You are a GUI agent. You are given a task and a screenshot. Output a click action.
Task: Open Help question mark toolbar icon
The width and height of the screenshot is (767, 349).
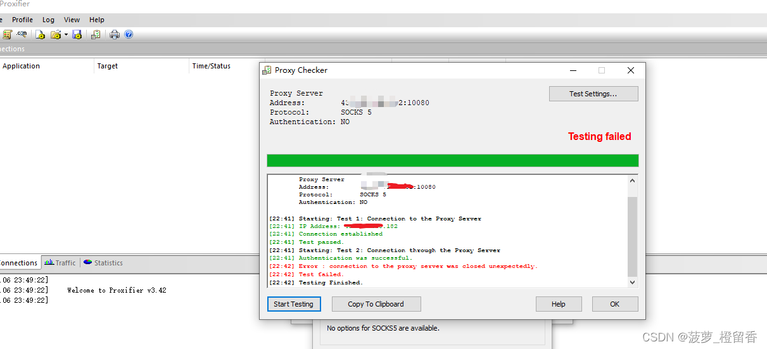click(129, 34)
